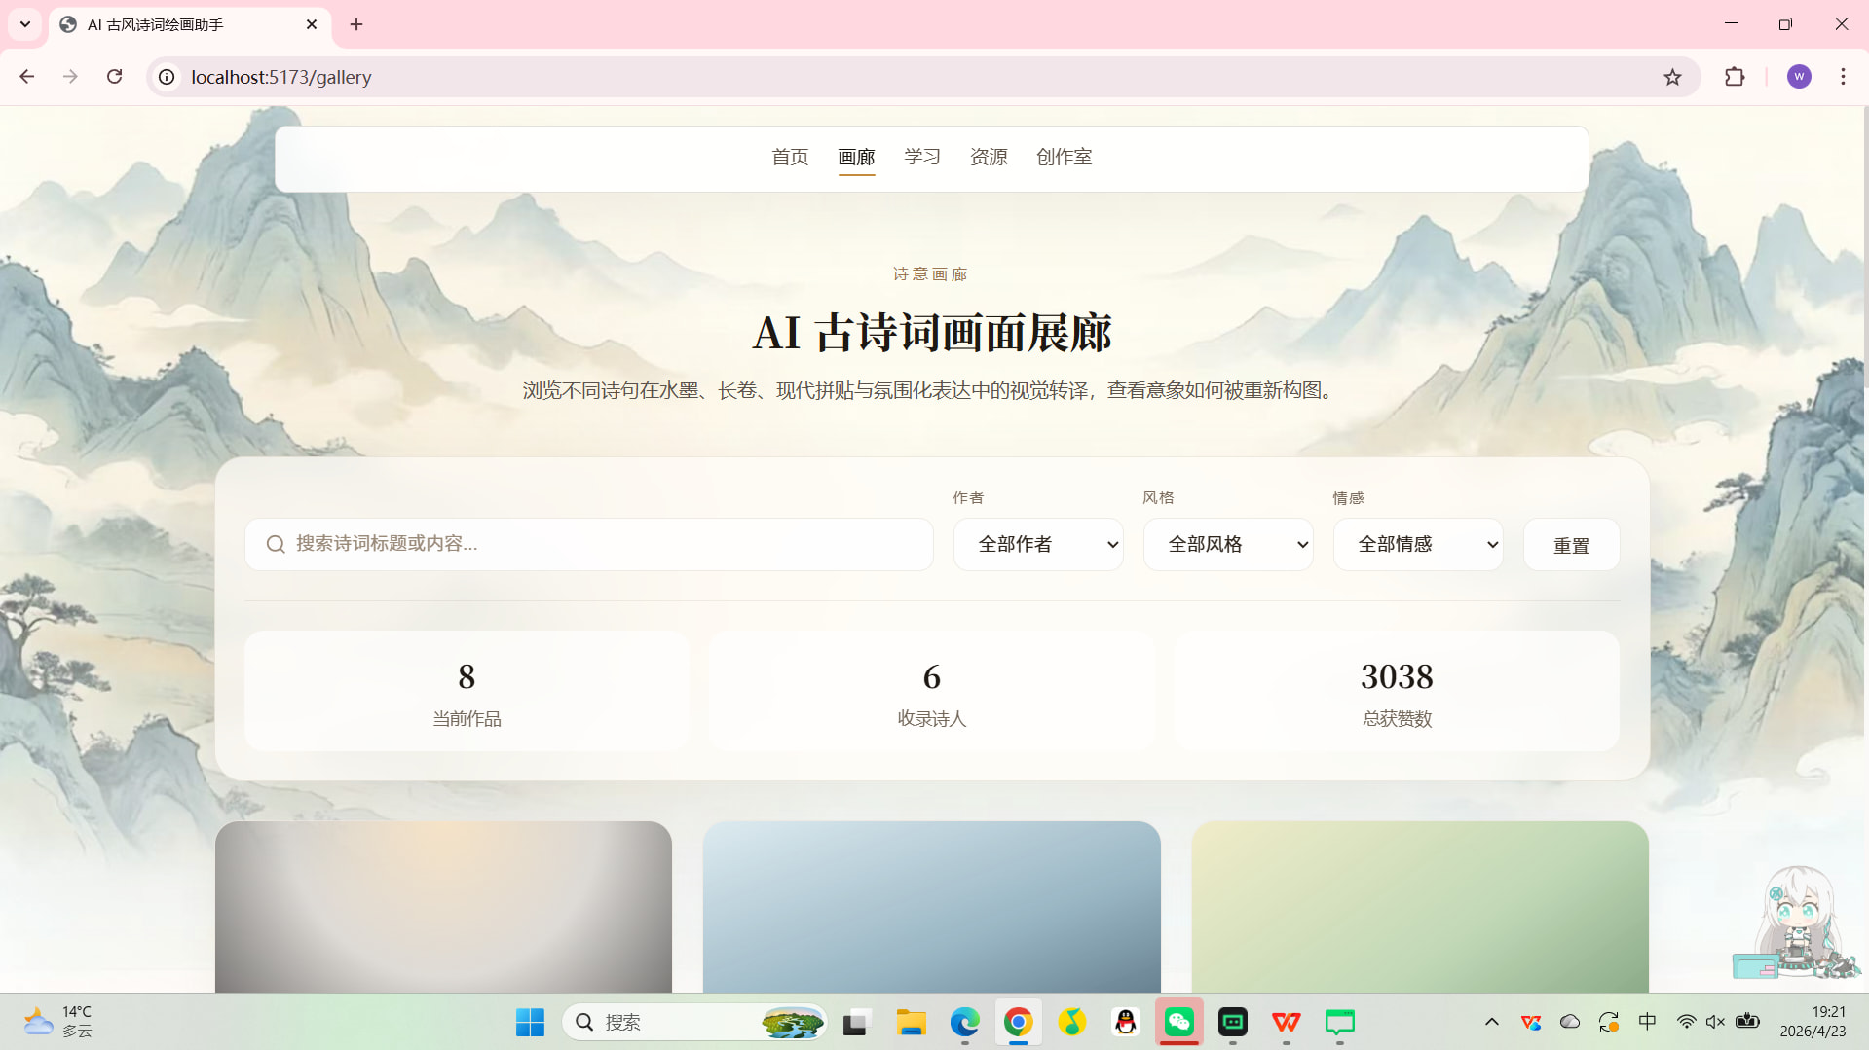Open WeChat from the taskbar
The width and height of the screenshot is (1869, 1050).
point(1178,1022)
